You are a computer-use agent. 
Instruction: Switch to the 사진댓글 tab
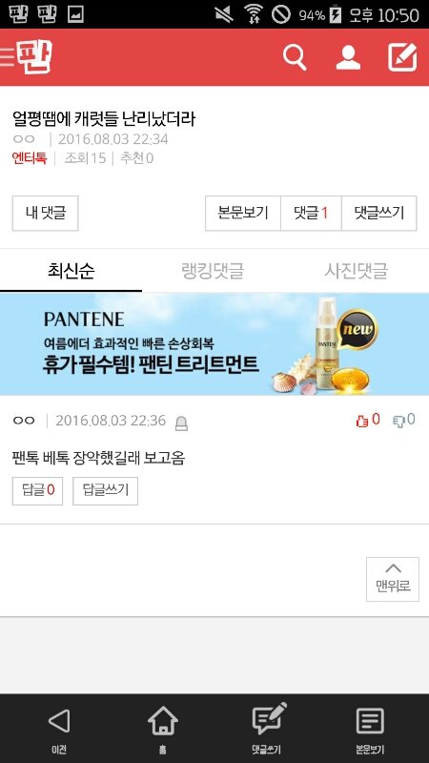[x=357, y=271]
